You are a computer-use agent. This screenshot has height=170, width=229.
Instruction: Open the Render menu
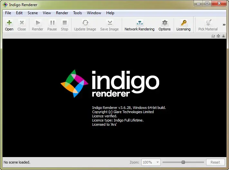click(62, 13)
